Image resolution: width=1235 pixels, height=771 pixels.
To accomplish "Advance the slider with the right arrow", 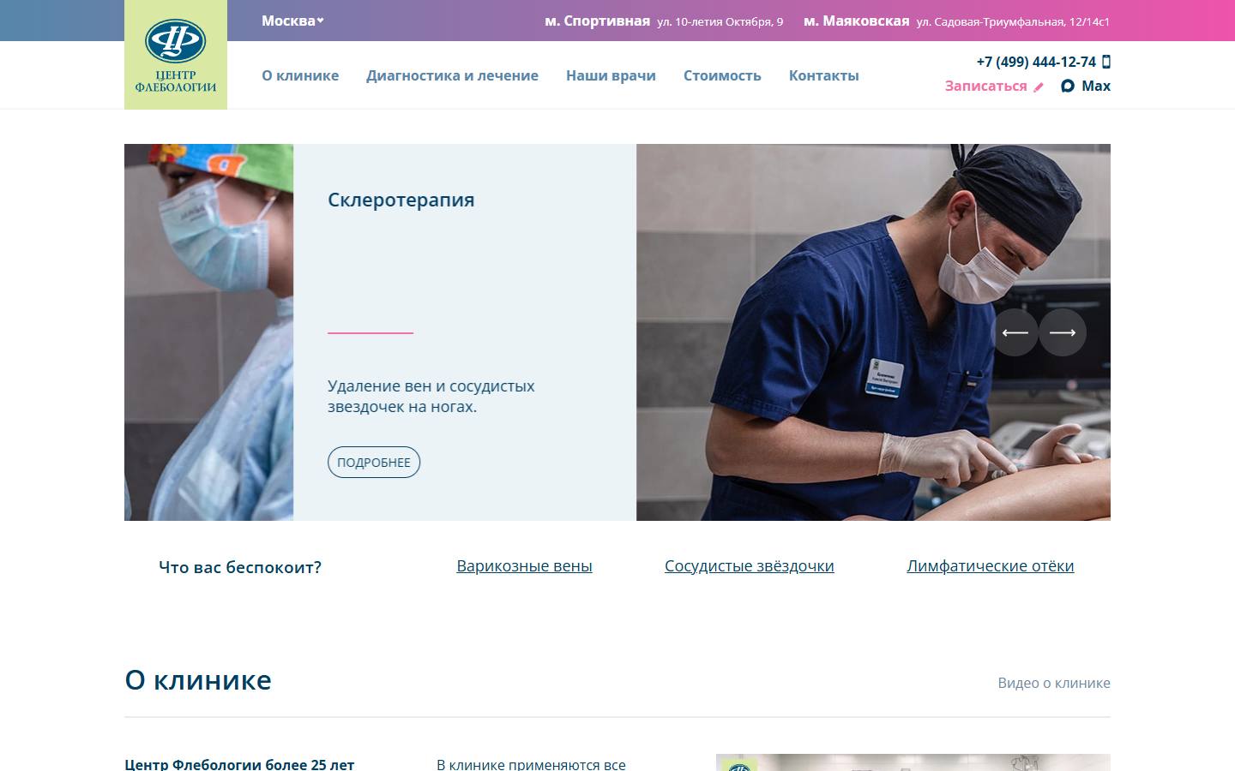I will 1063,332.
